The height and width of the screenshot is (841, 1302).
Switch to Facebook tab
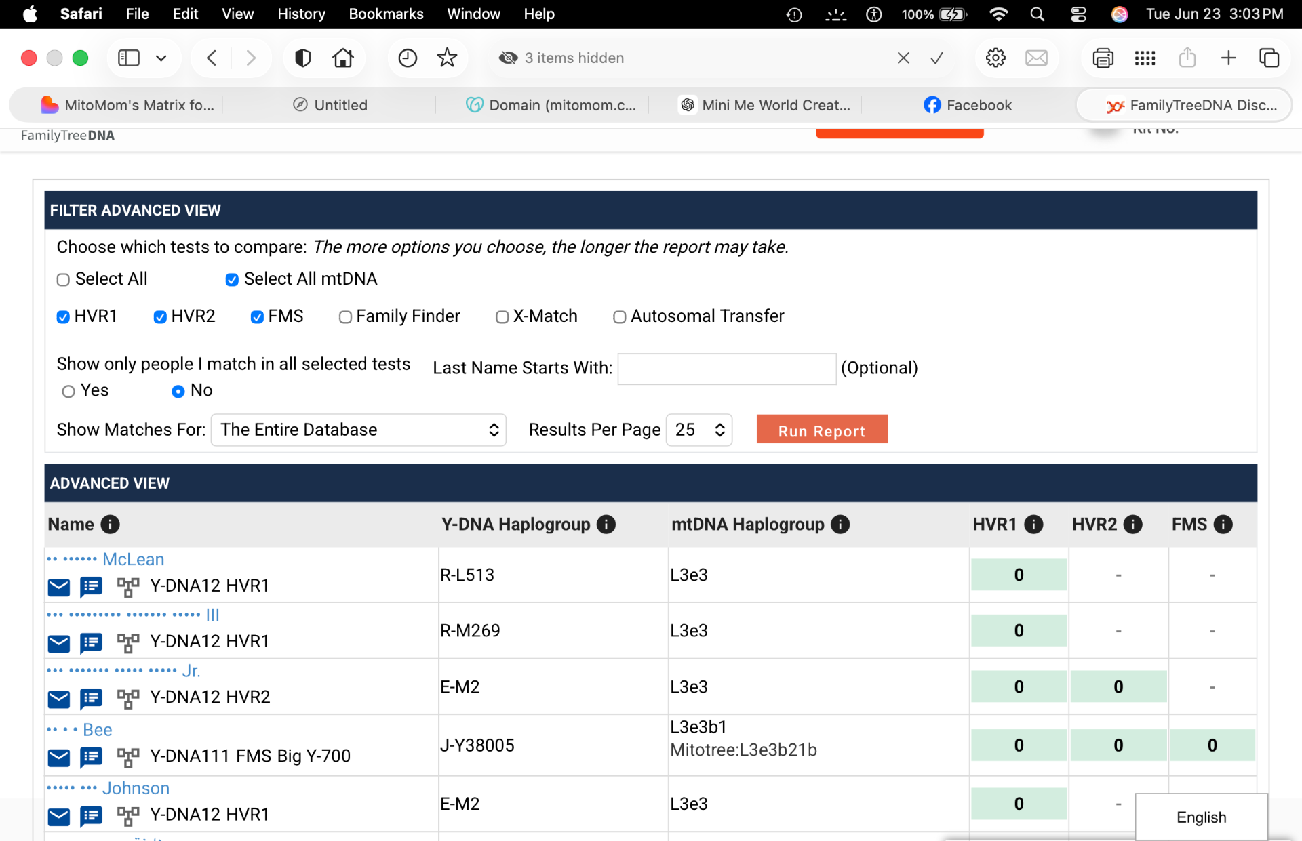tap(968, 105)
